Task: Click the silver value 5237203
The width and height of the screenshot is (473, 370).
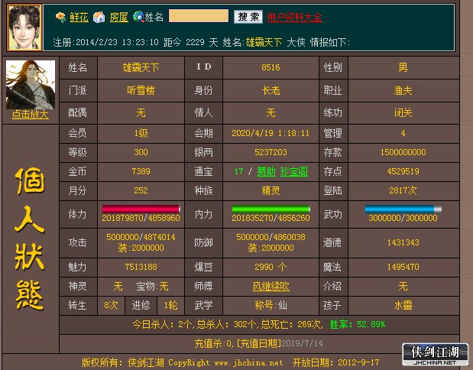Action: (x=271, y=152)
